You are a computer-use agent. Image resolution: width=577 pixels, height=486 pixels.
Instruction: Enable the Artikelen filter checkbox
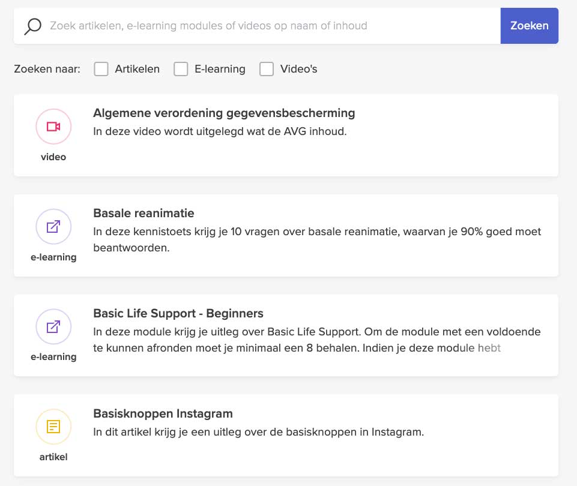pyautogui.click(x=101, y=69)
